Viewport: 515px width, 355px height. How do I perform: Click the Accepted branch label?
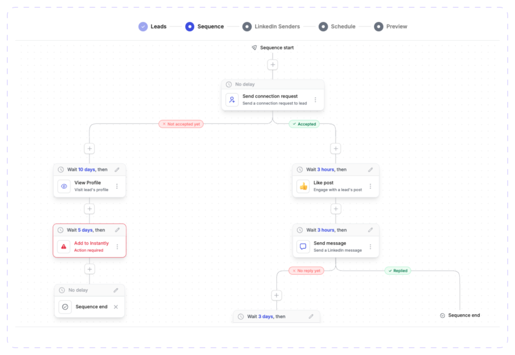(x=304, y=124)
